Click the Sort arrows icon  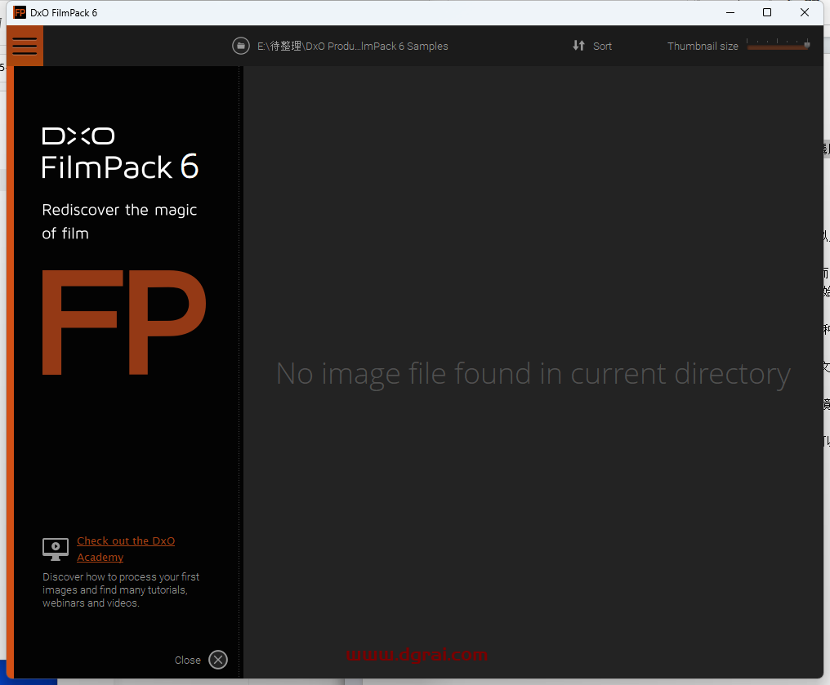click(x=578, y=46)
